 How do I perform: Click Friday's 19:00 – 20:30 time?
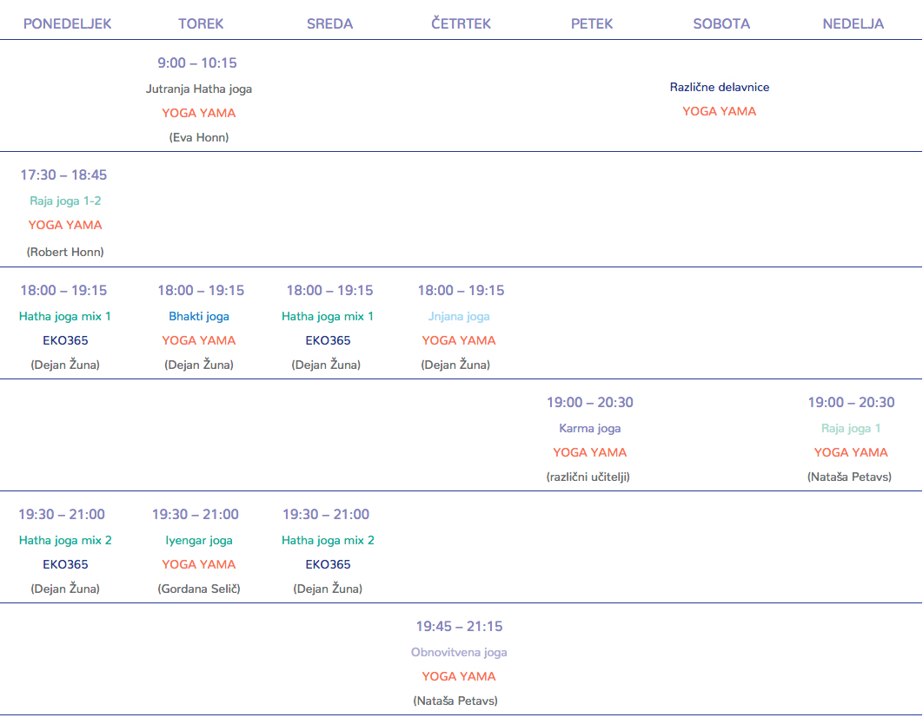(590, 403)
